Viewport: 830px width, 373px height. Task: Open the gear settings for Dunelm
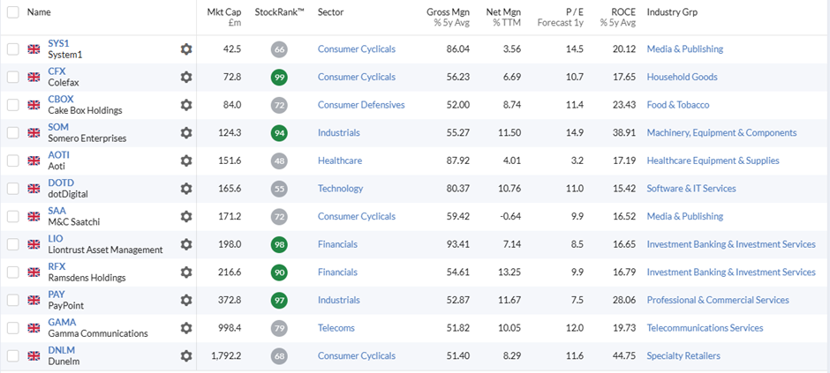click(x=185, y=356)
